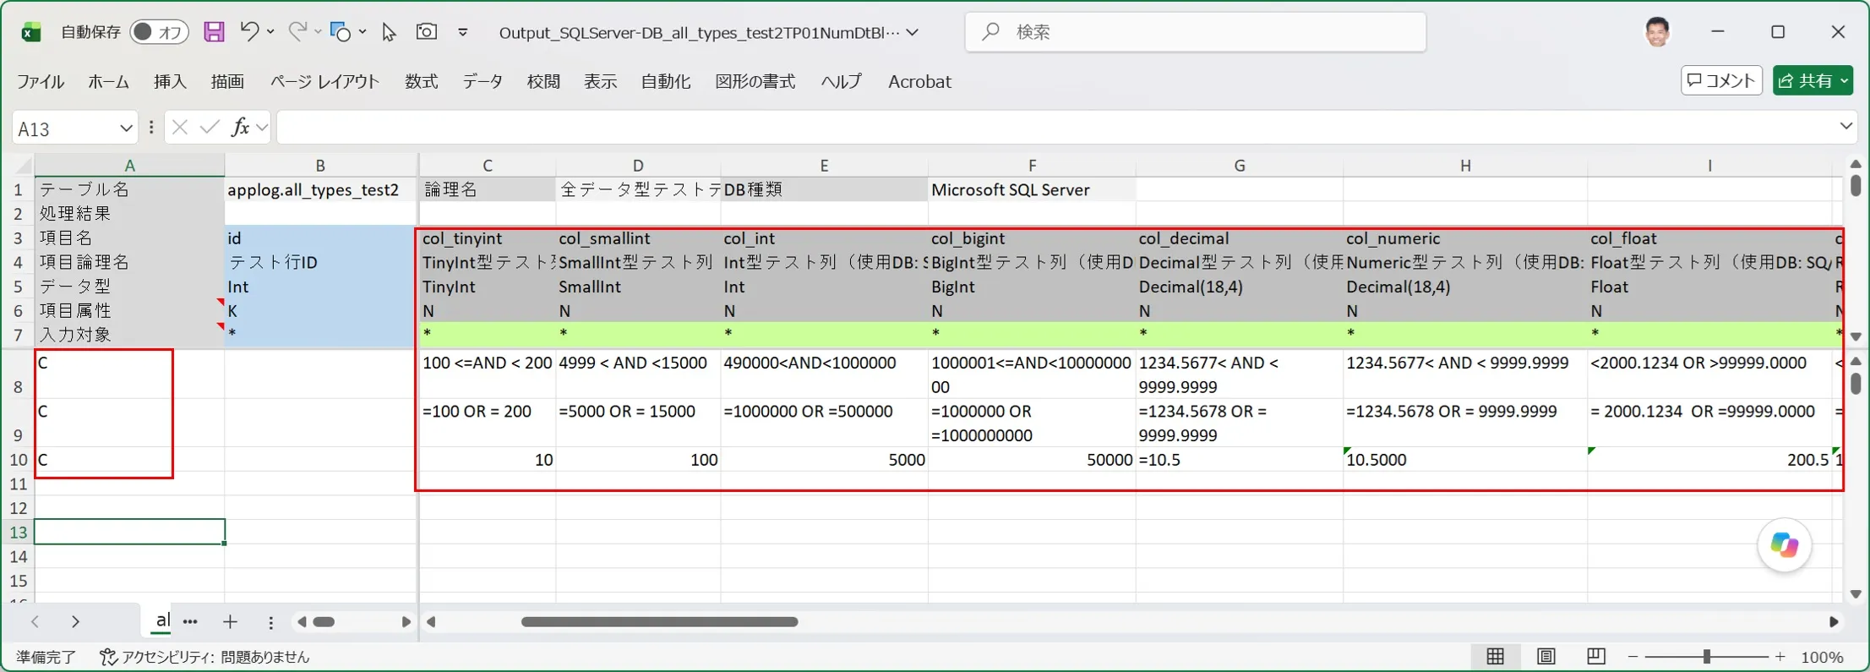Click the Copilot floating icon
This screenshot has width=1870, height=672.
(1784, 545)
